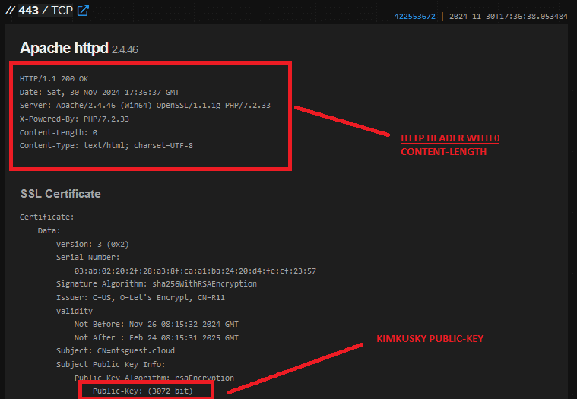577x399 pixels.
Task: Click the Server: Apache/2.4.46 header line
Action: click(x=144, y=105)
